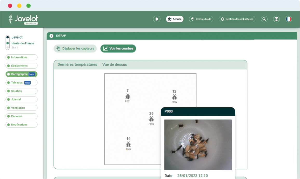
Task: Select Javelot in the site breadcrumb
Action: tap(17, 37)
